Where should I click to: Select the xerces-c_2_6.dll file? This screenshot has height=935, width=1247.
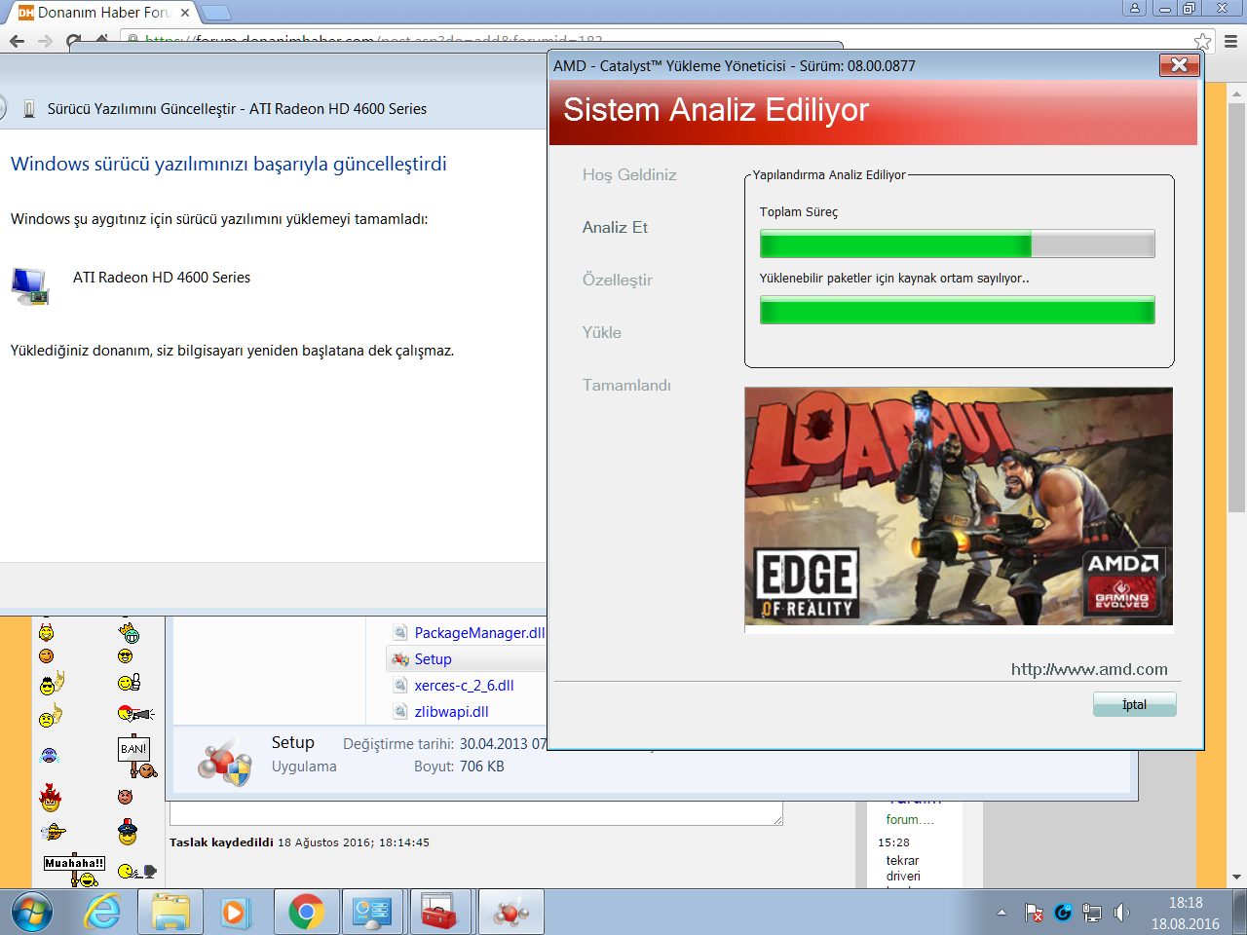coord(464,686)
